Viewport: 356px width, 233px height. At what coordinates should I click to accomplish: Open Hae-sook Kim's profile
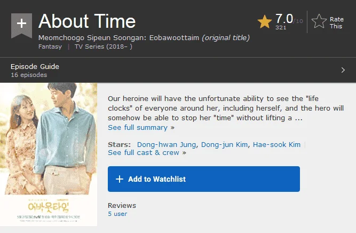click(276, 145)
